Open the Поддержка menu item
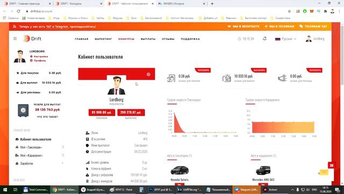Viewport: 344px width, 194px height. tap(190, 39)
